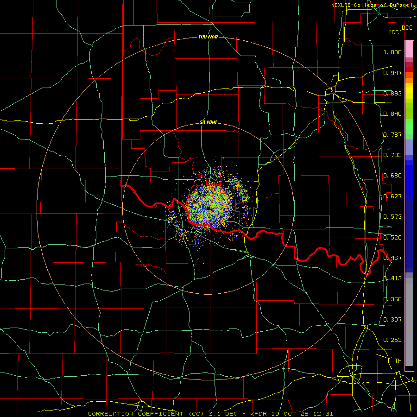This screenshot has width=417, height=417.
Task: Click the 100 NMI range ring label
Action: (x=208, y=37)
